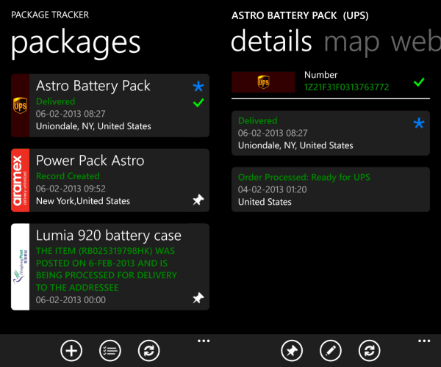Image resolution: width=441 pixels, height=367 pixels.
Task: Tap the Number label above tracking code
Action: 321,75
